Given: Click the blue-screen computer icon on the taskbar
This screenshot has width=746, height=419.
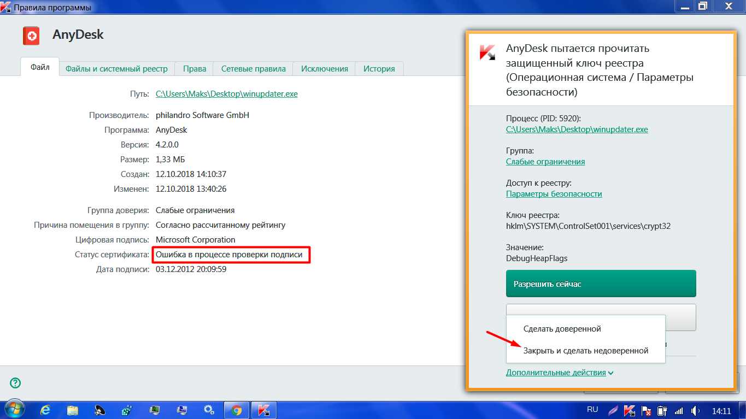Looking at the screenshot, I should pos(182,410).
